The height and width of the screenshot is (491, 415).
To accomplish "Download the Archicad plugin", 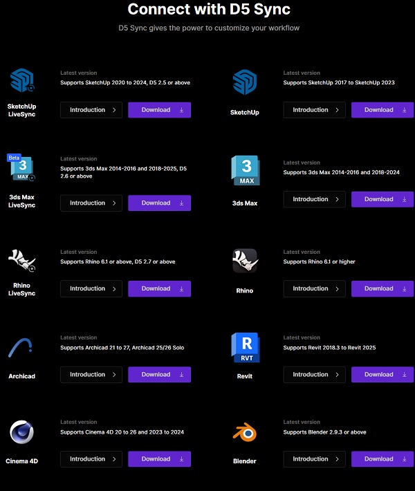I will [x=159, y=375].
